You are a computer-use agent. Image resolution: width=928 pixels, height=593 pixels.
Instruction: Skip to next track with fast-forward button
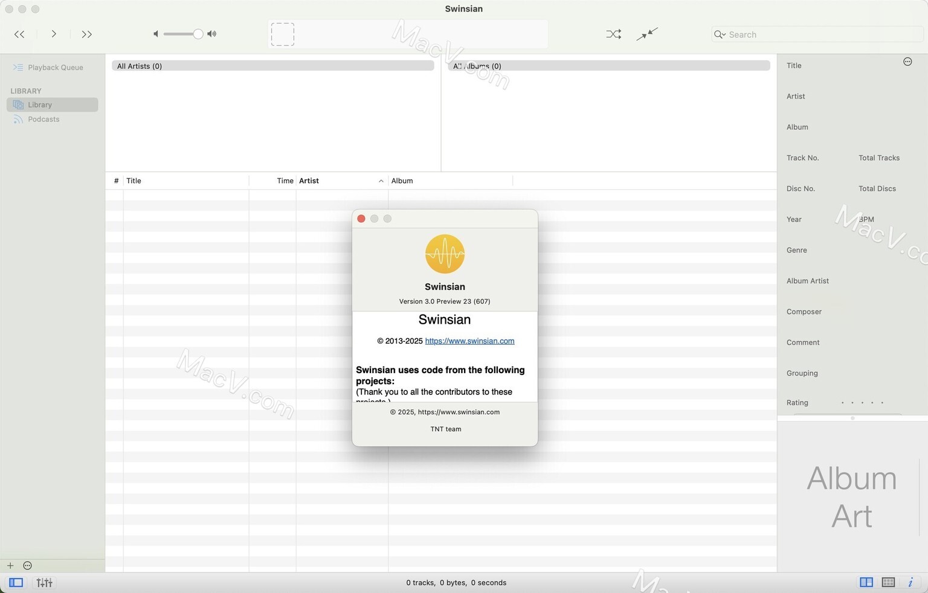(x=86, y=34)
